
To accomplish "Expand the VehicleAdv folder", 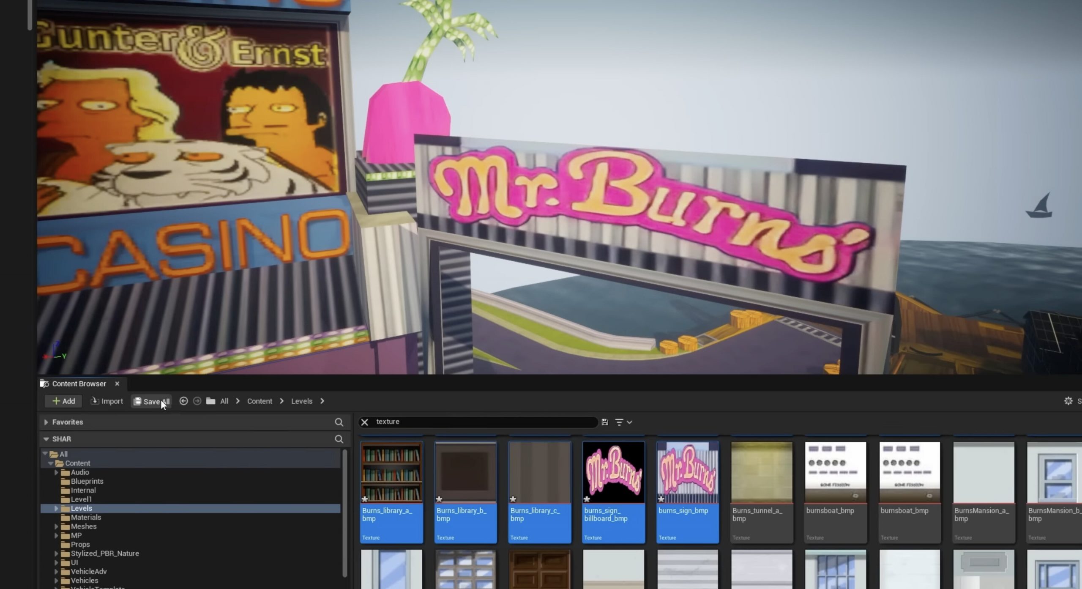I will point(56,571).
